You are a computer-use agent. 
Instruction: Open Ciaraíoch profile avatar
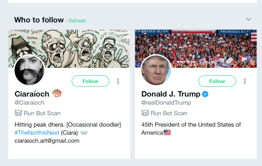click(x=30, y=70)
